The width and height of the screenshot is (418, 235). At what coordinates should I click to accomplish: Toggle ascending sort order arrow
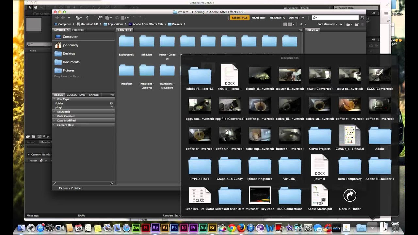[341, 24]
